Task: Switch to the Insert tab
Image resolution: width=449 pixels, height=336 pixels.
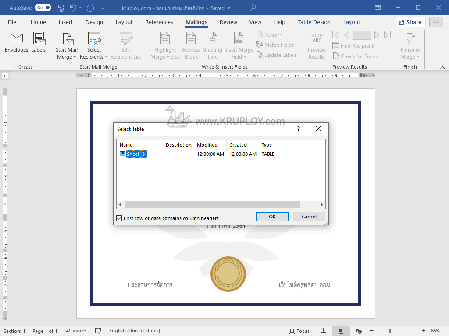Action: point(66,22)
